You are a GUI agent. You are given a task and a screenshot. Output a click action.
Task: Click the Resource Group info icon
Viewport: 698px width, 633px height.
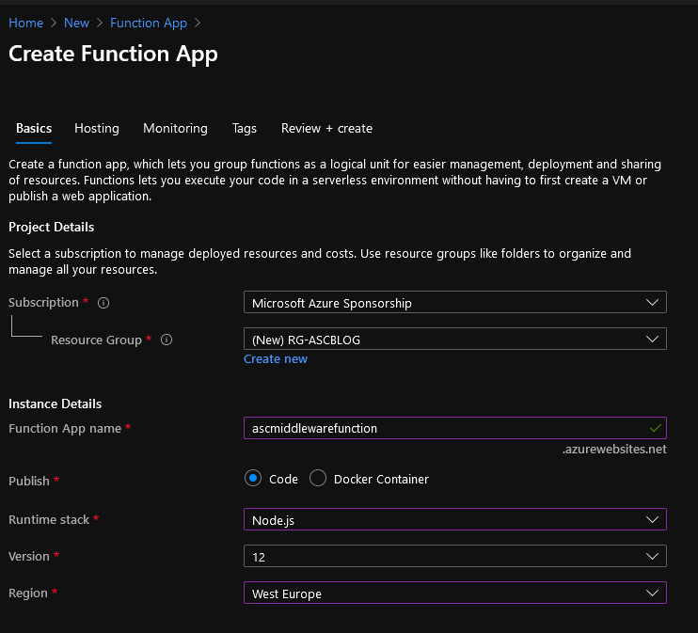(x=167, y=340)
